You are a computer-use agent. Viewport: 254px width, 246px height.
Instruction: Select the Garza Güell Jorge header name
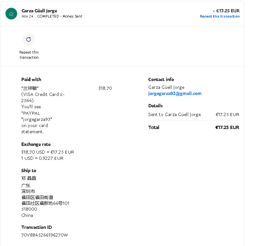coord(39,11)
